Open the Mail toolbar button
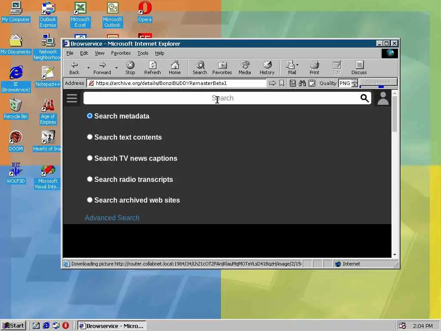The image size is (441, 331). [x=292, y=68]
